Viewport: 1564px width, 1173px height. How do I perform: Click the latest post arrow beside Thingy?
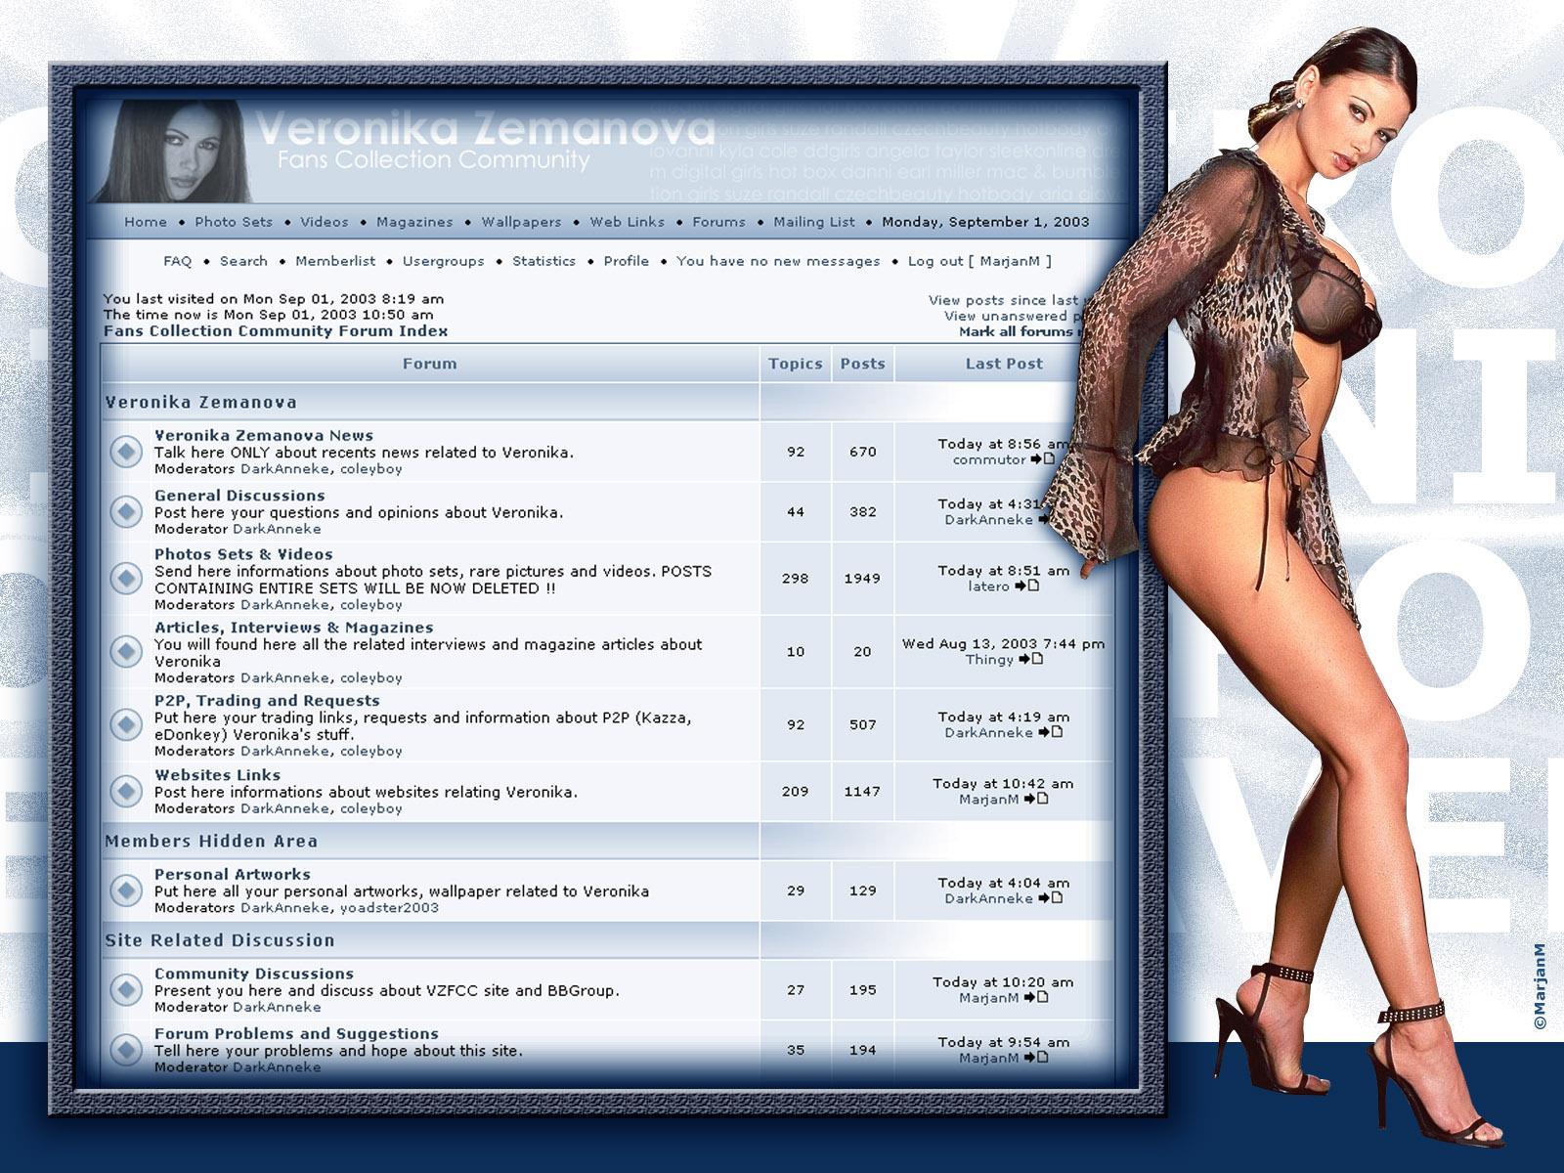1030,660
